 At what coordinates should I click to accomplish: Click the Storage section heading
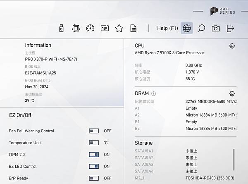click(143, 143)
